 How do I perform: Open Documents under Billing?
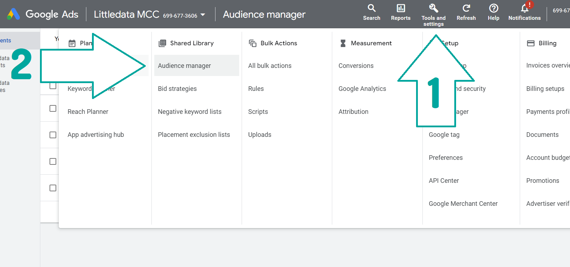coord(542,135)
